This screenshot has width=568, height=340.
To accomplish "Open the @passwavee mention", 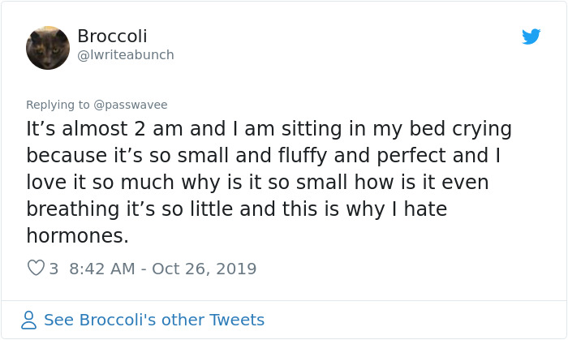I will coord(130,105).
